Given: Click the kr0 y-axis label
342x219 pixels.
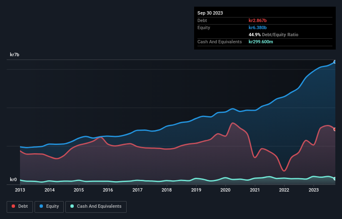Looking at the screenshot, I should click(x=13, y=179).
